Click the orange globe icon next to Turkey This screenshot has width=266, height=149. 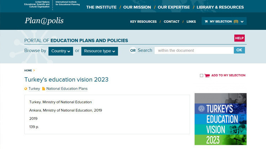(x=26, y=89)
